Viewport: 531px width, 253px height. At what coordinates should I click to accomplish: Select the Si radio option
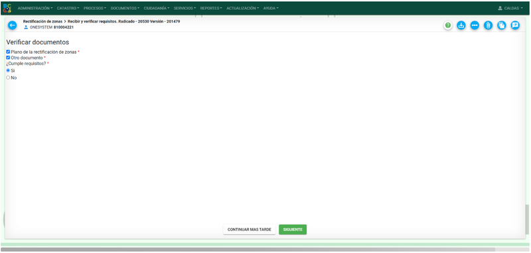pos(8,71)
